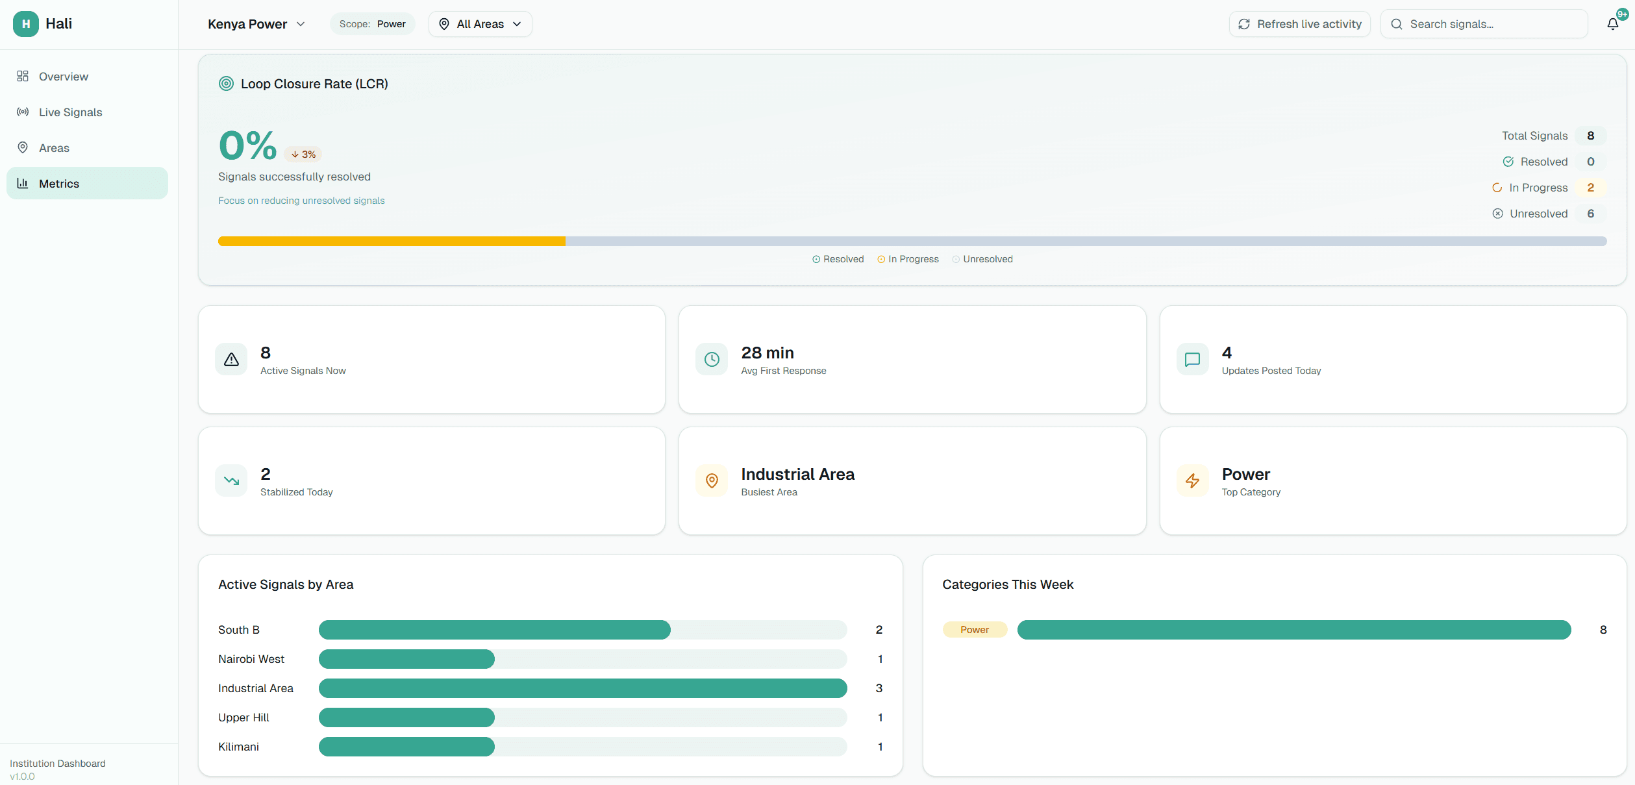Image resolution: width=1635 pixels, height=785 pixels.
Task: Click the Upper Hill bar
Action: pyautogui.click(x=406, y=717)
